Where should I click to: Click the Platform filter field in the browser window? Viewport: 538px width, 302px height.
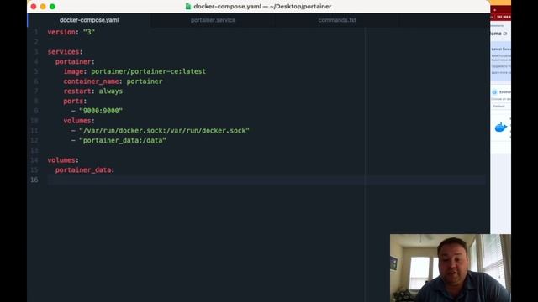tap(501, 107)
